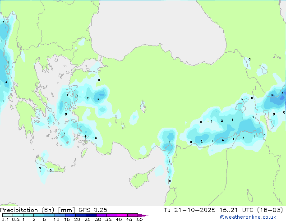Select the '[mm]' unit label

click(66, 210)
